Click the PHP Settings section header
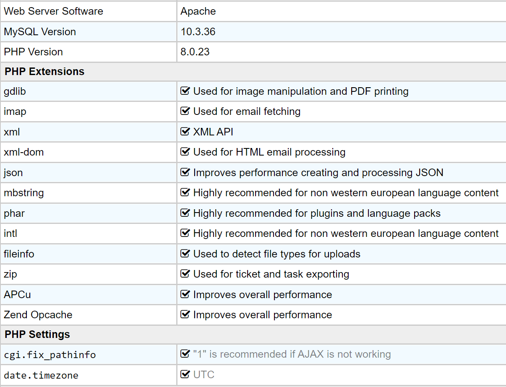 click(37, 335)
